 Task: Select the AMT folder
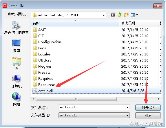pyautogui.click(x=40, y=30)
